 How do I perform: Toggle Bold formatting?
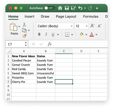coord(39,34)
